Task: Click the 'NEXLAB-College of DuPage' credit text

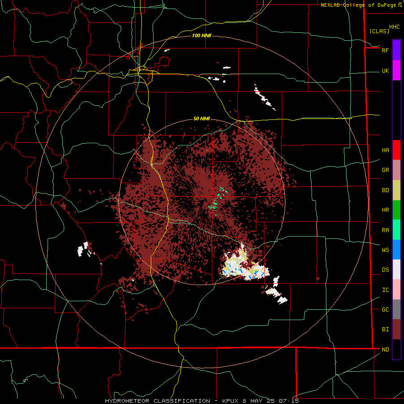Action: click(x=358, y=5)
